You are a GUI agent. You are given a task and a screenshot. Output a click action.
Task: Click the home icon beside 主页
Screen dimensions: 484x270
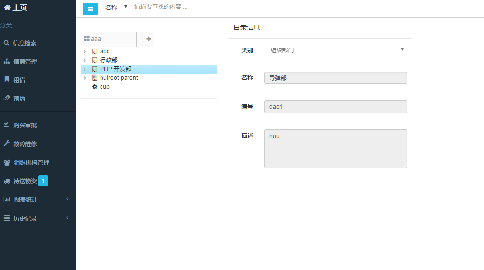(x=7, y=8)
